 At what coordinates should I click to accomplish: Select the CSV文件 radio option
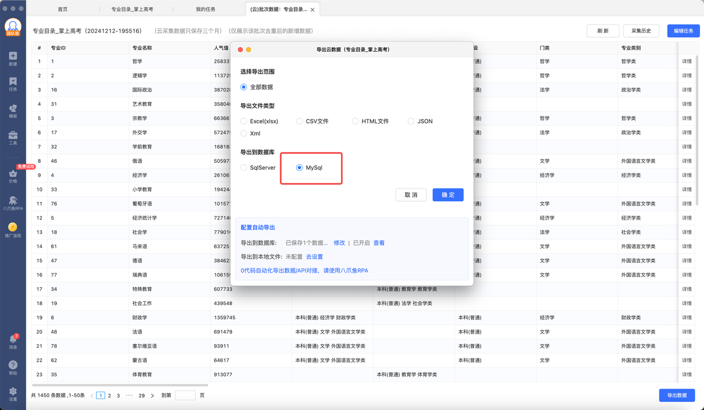pos(299,121)
